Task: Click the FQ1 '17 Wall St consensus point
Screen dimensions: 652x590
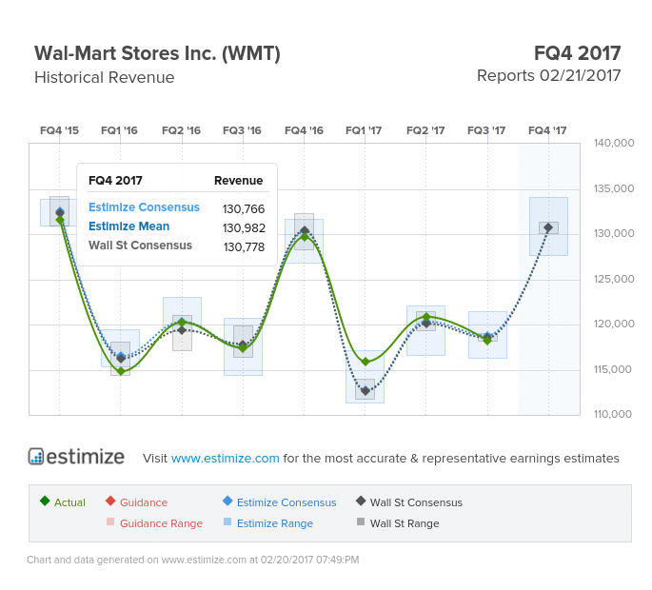Action: tap(366, 391)
